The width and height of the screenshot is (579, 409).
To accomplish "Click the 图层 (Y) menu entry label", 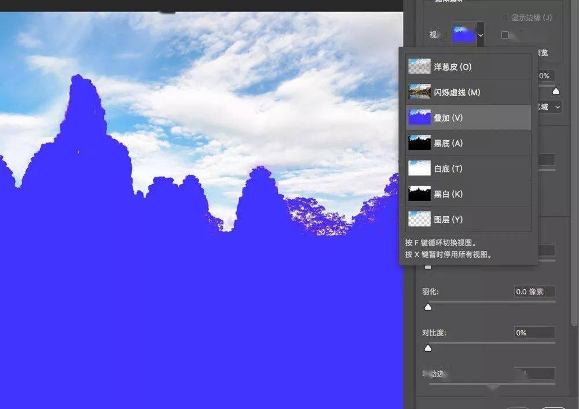I will [x=448, y=220].
